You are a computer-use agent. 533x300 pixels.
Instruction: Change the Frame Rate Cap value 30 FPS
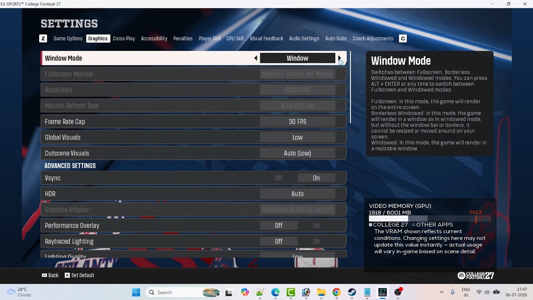[x=297, y=122]
